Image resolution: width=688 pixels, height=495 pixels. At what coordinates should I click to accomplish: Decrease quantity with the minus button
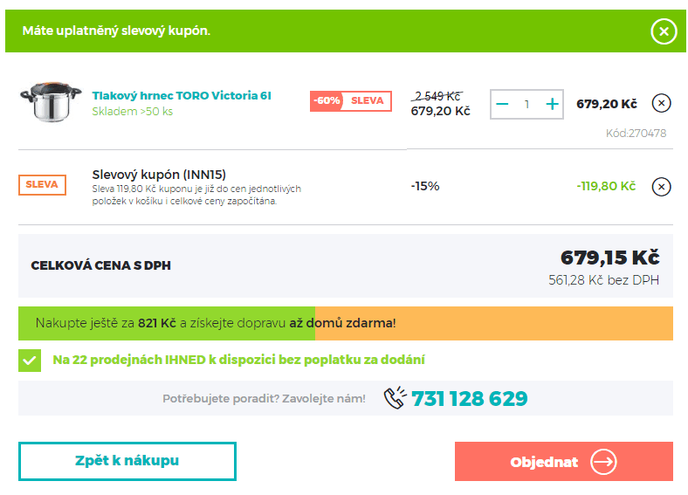pyautogui.click(x=502, y=104)
